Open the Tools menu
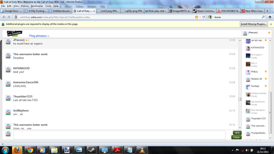This screenshot has width=274, height=154. tap(48, 6)
